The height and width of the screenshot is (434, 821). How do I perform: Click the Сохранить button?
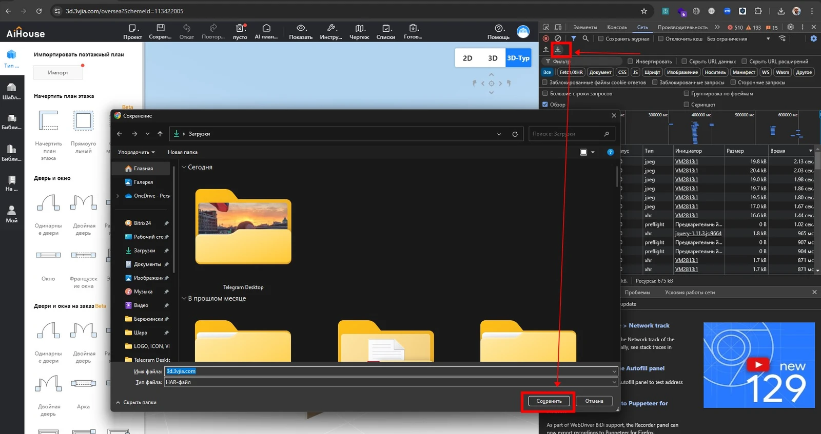(549, 401)
